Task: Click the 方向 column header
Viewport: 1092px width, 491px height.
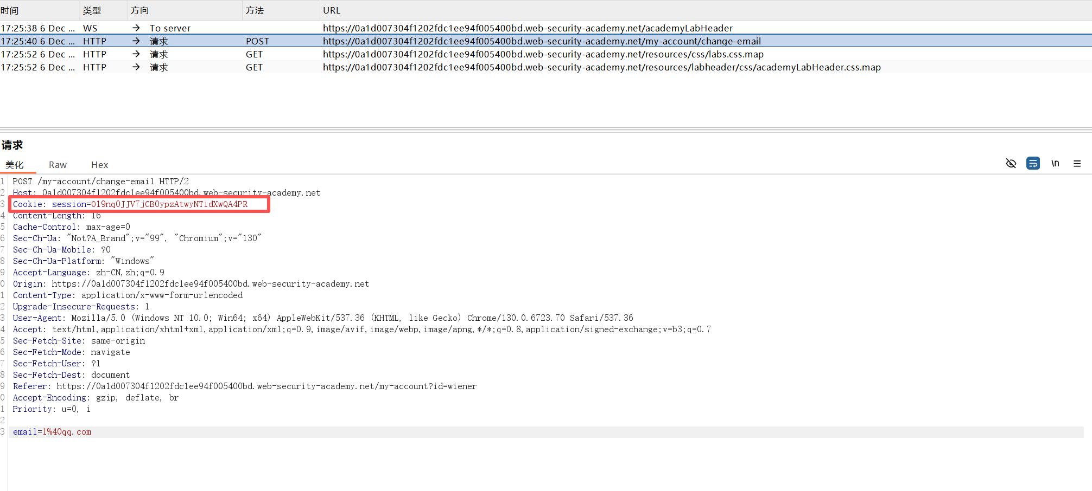Action: 139,10
